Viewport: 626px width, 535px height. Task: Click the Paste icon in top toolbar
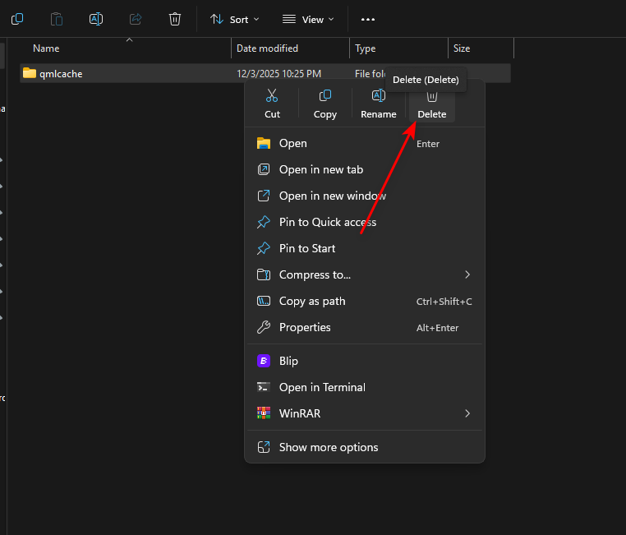point(56,19)
